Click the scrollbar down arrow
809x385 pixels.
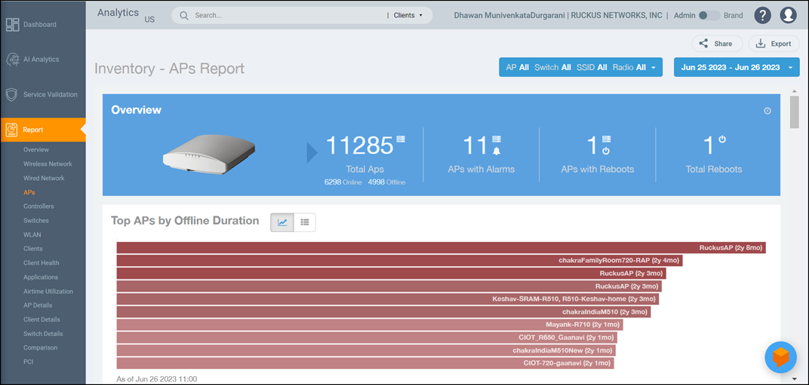coord(794,378)
